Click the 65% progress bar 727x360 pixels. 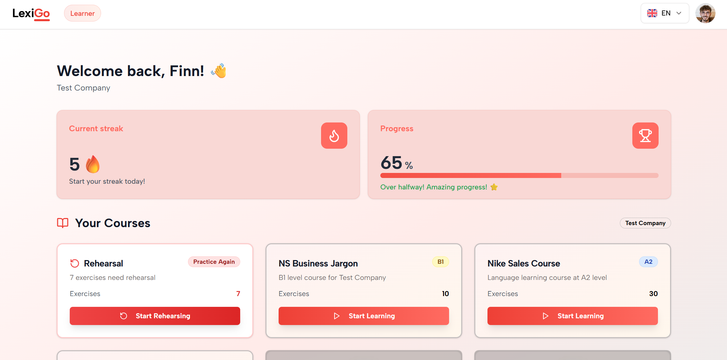click(x=519, y=175)
